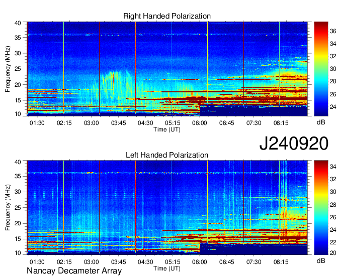Click the 04:30 time tick of Left Handed plot
The height and width of the screenshot is (277, 342).
pyautogui.click(x=145, y=262)
